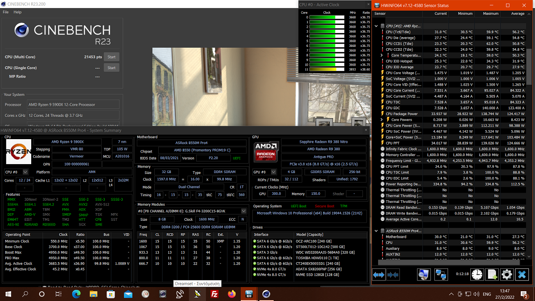Click the Windows Start button on taskbar
The height and width of the screenshot is (301, 535).
pos(8,294)
